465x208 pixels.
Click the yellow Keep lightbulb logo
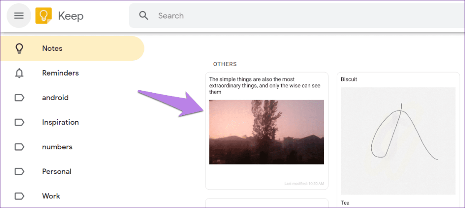(44, 16)
